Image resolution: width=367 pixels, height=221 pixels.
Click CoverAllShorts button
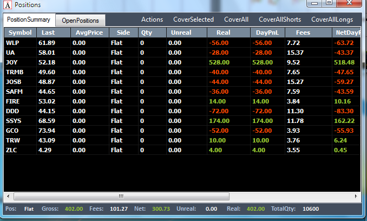tap(280, 19)
